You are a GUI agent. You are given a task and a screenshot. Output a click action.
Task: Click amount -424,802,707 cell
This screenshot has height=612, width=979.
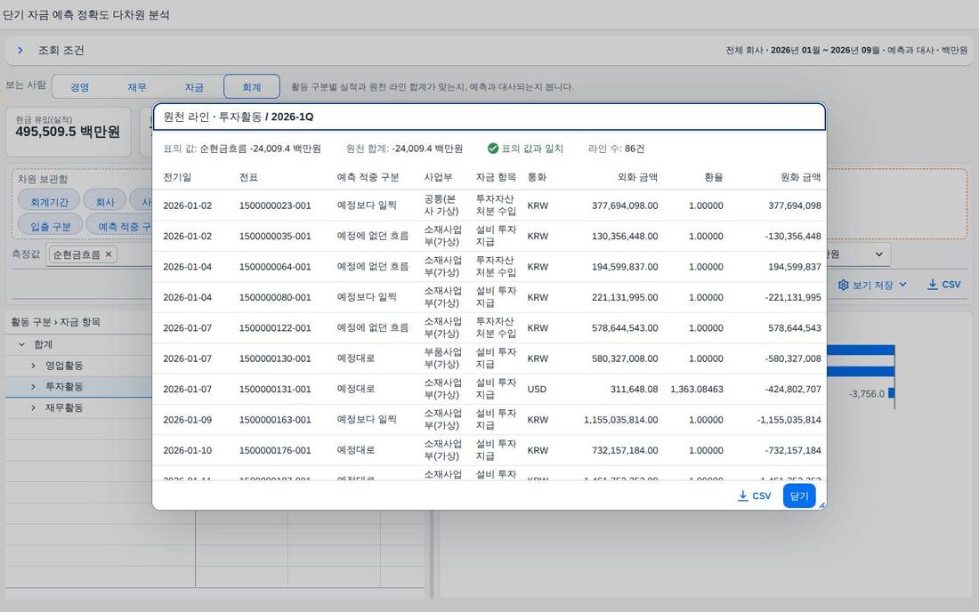[x=793, y=389]
